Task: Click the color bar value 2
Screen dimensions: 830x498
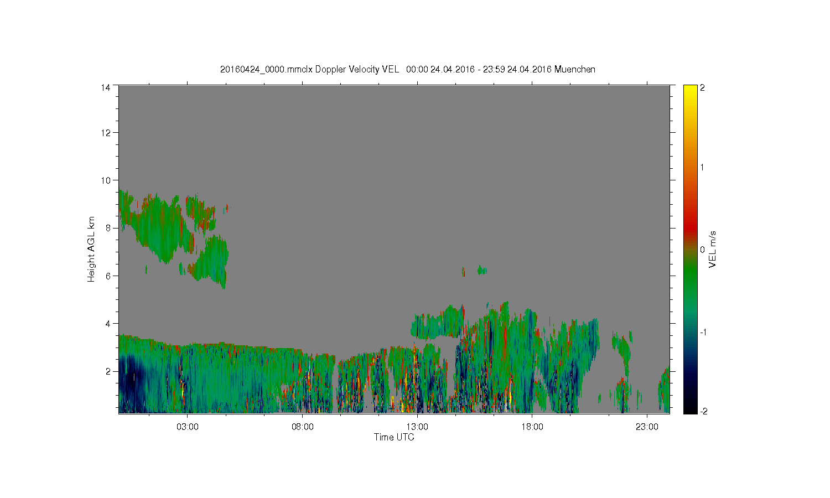Action: point(702,87)
